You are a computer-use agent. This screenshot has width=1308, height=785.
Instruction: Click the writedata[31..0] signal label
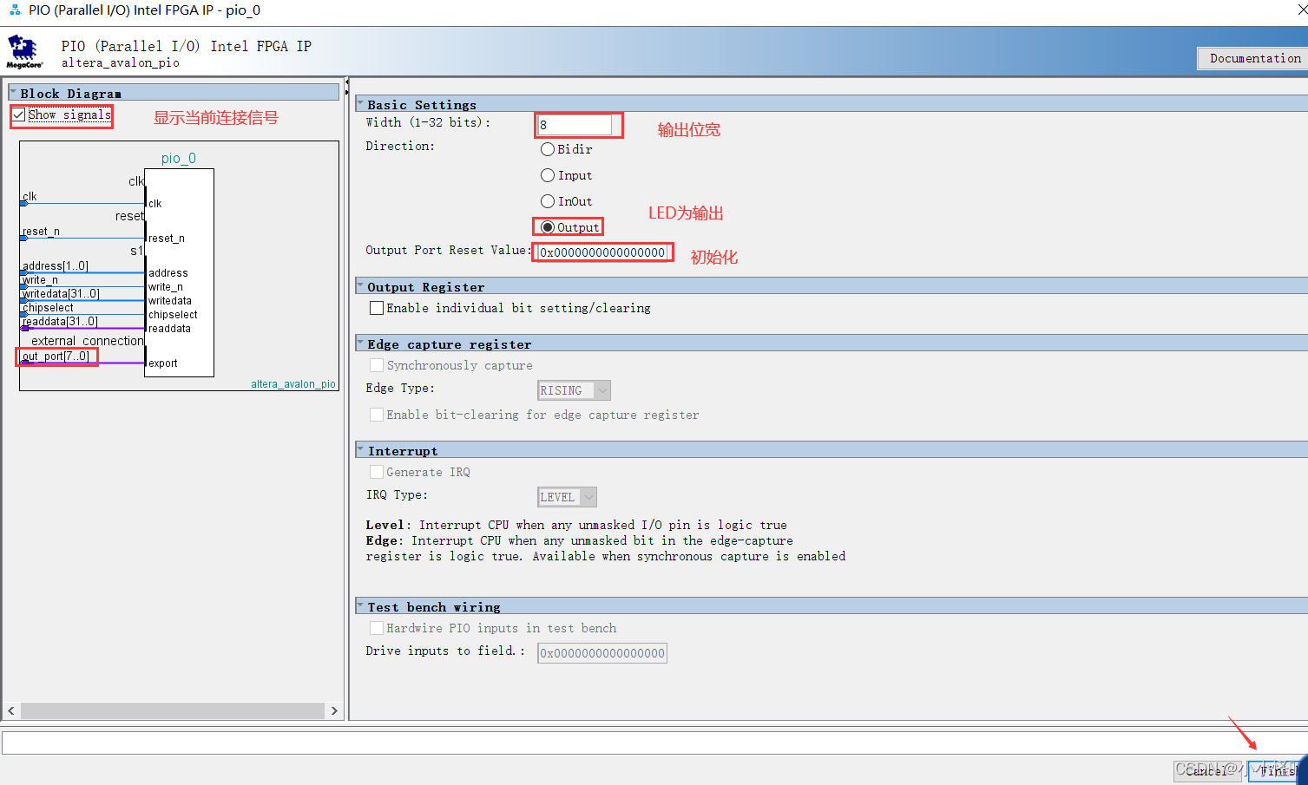[x=61, y=293]
